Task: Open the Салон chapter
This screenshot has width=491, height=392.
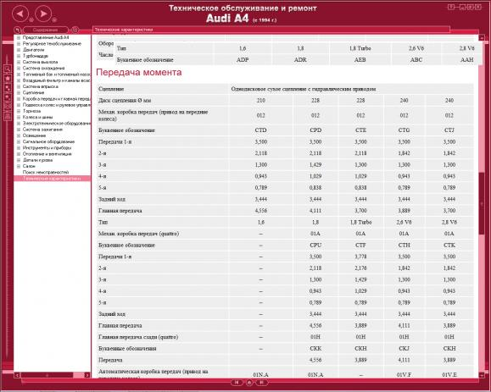Action: tap(29, 166)
